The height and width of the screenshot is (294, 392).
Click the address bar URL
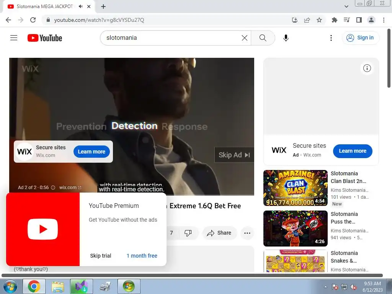pyautogui.click(x=99, y=20)
